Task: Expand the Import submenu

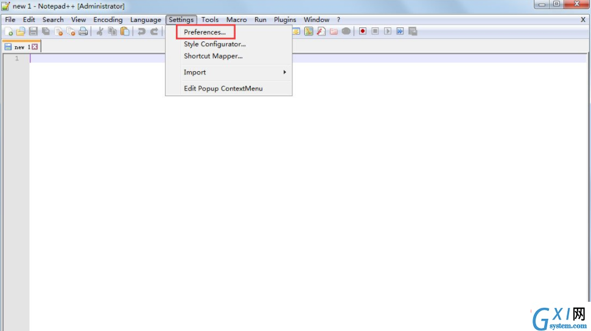Action: (x=229, y=72)
